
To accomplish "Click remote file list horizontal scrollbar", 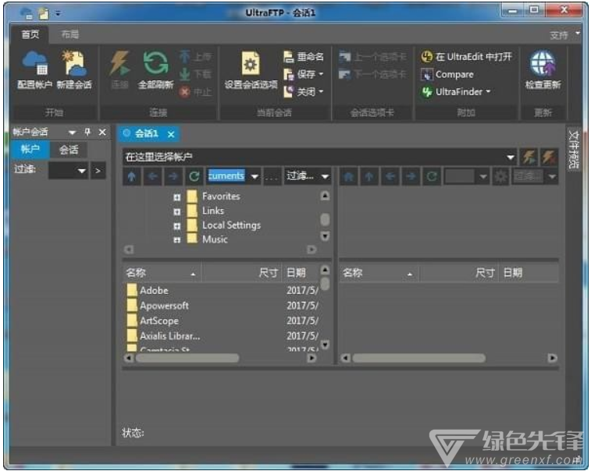I will pos(418,358).
